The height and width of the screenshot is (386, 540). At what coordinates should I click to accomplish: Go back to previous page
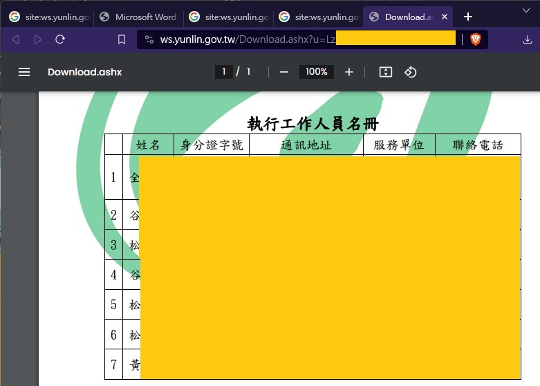(15, 39)
